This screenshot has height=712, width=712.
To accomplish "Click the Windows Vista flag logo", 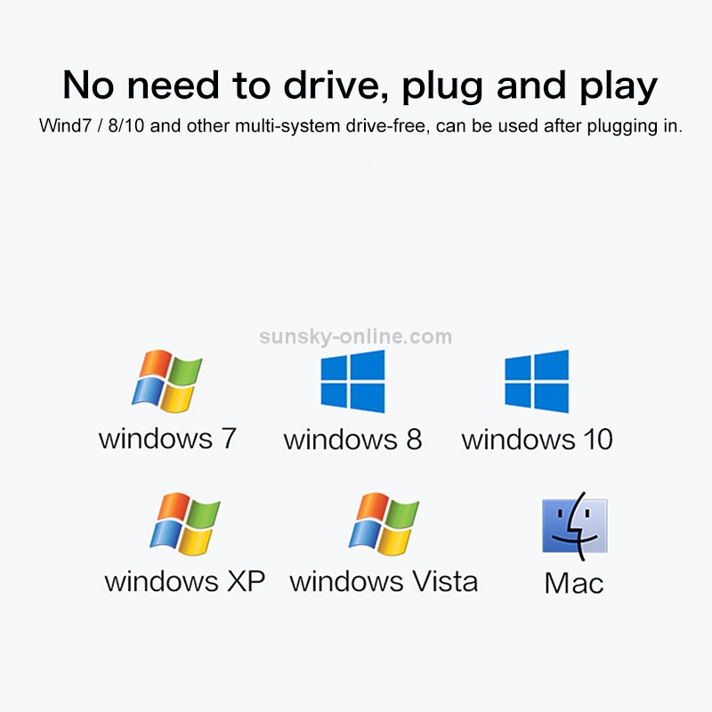I will (x=384, y=523).
